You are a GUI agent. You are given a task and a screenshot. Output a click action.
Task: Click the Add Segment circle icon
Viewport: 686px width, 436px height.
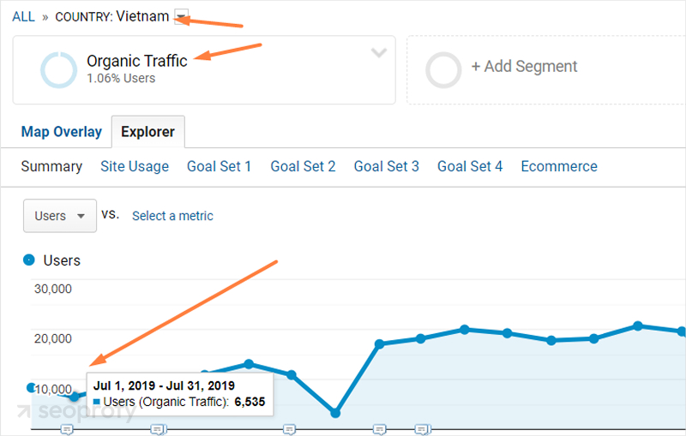(x=443, y=70)
